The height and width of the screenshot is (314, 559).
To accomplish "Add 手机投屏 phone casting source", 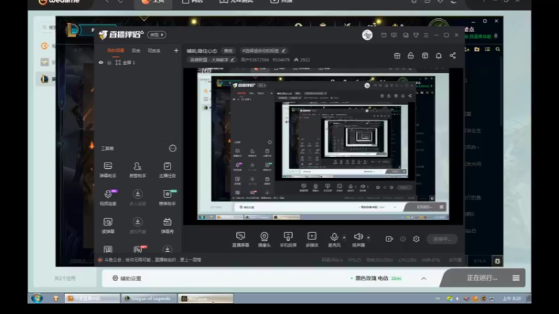I will click(x=288, y=239).
